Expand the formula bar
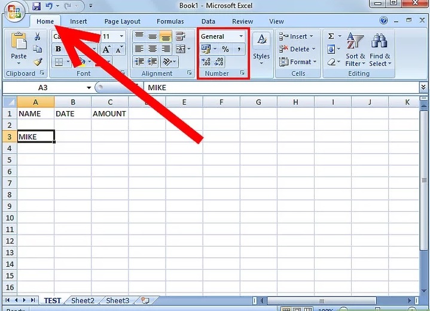This screenshot has height=311, width=430. pos(423,87)
